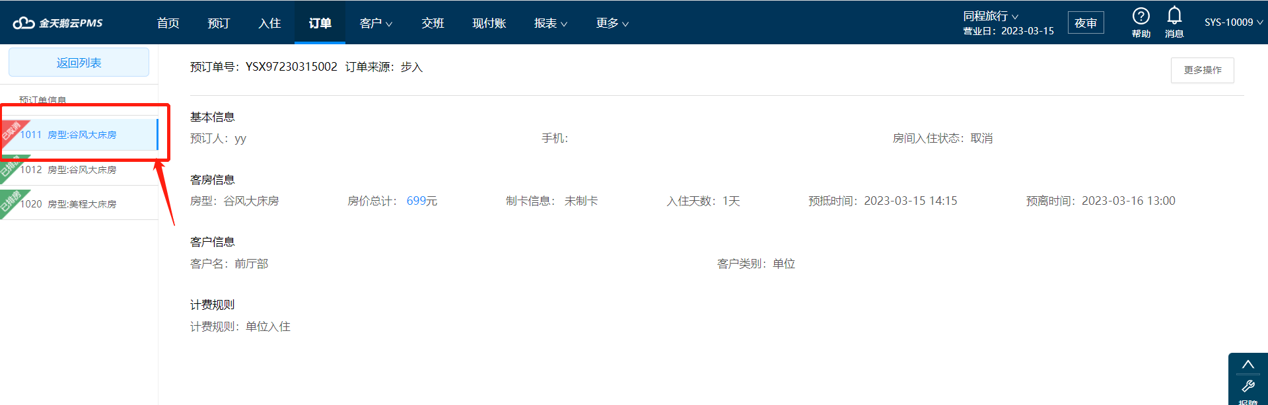
Task: Click the 预离时间 2023-03-16 13:00 value
Action: (1129, 201)
